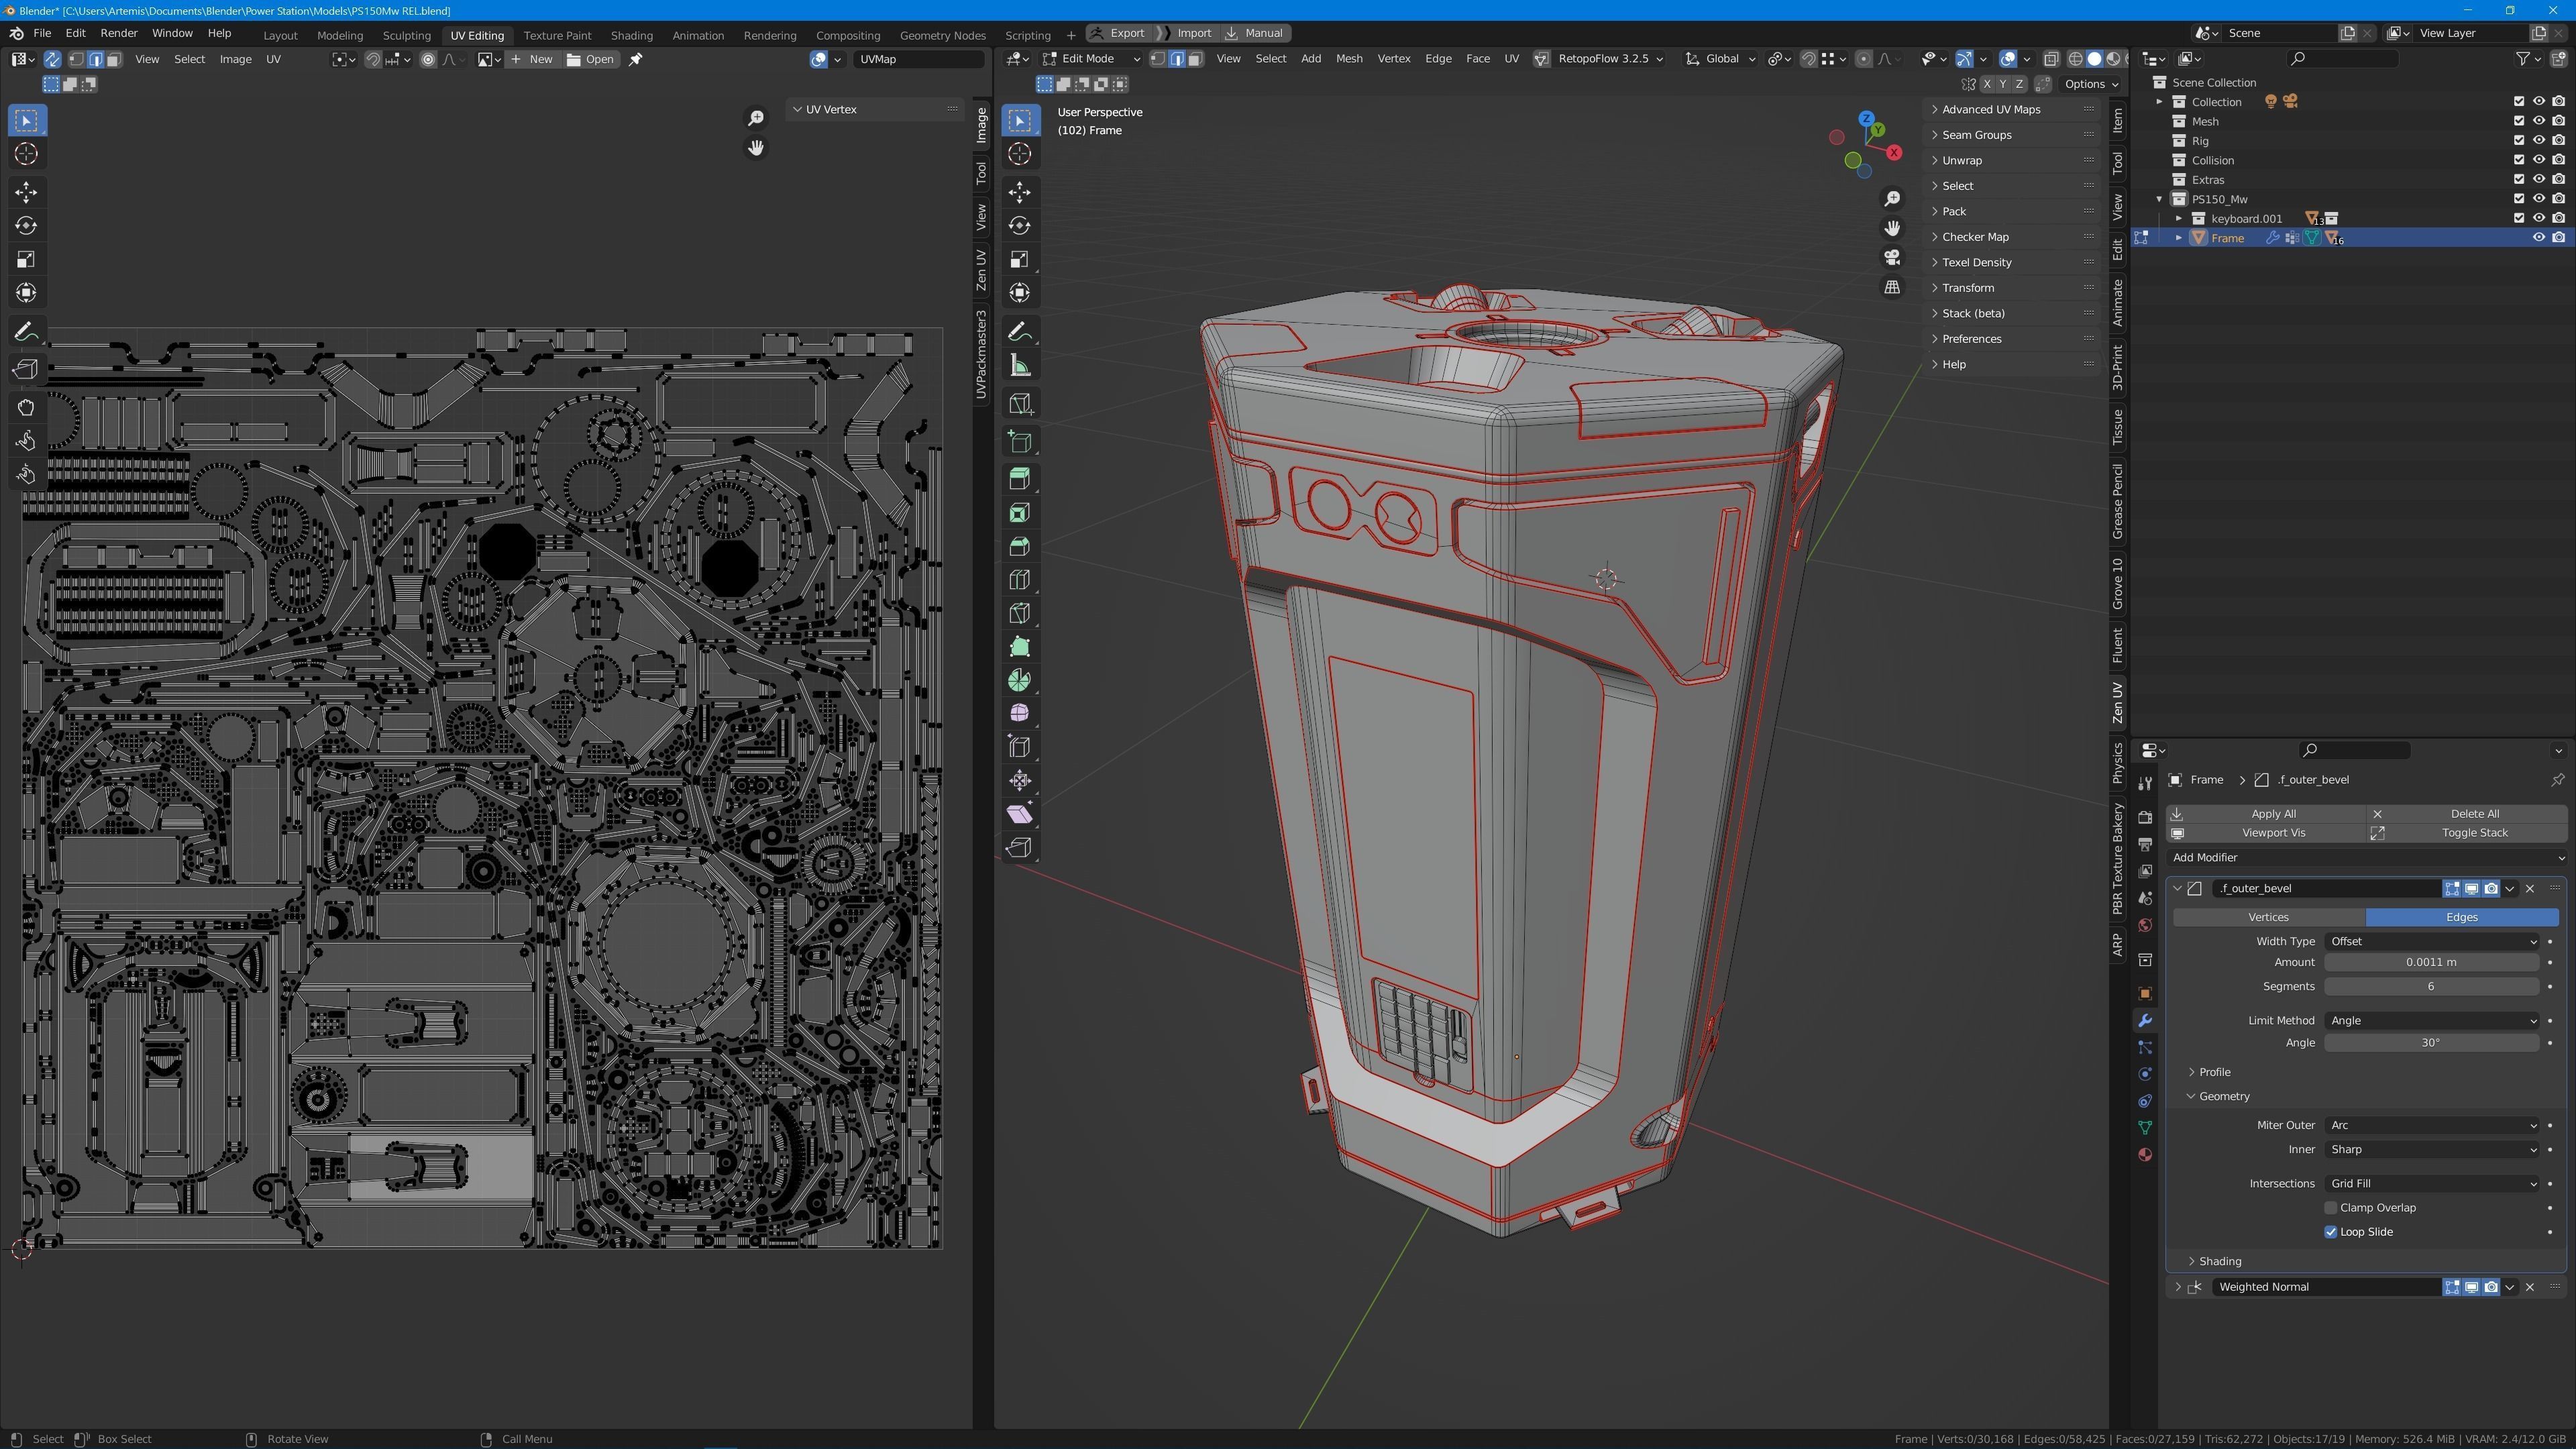Expand the Weighted Normal modifier panel
Screen dimensions: 2576x1449
[2178, 1288]
